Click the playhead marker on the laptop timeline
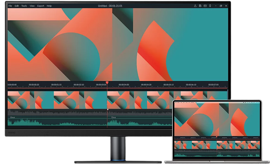 [216, 137]
